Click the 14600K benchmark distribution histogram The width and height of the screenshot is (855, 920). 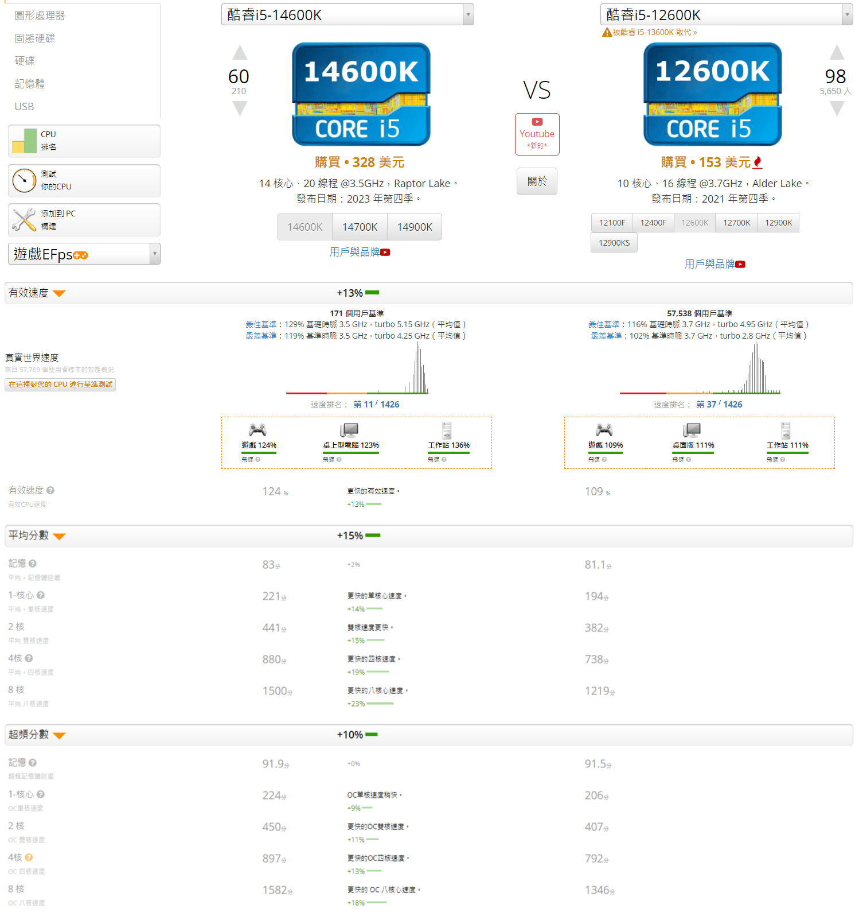357,368
